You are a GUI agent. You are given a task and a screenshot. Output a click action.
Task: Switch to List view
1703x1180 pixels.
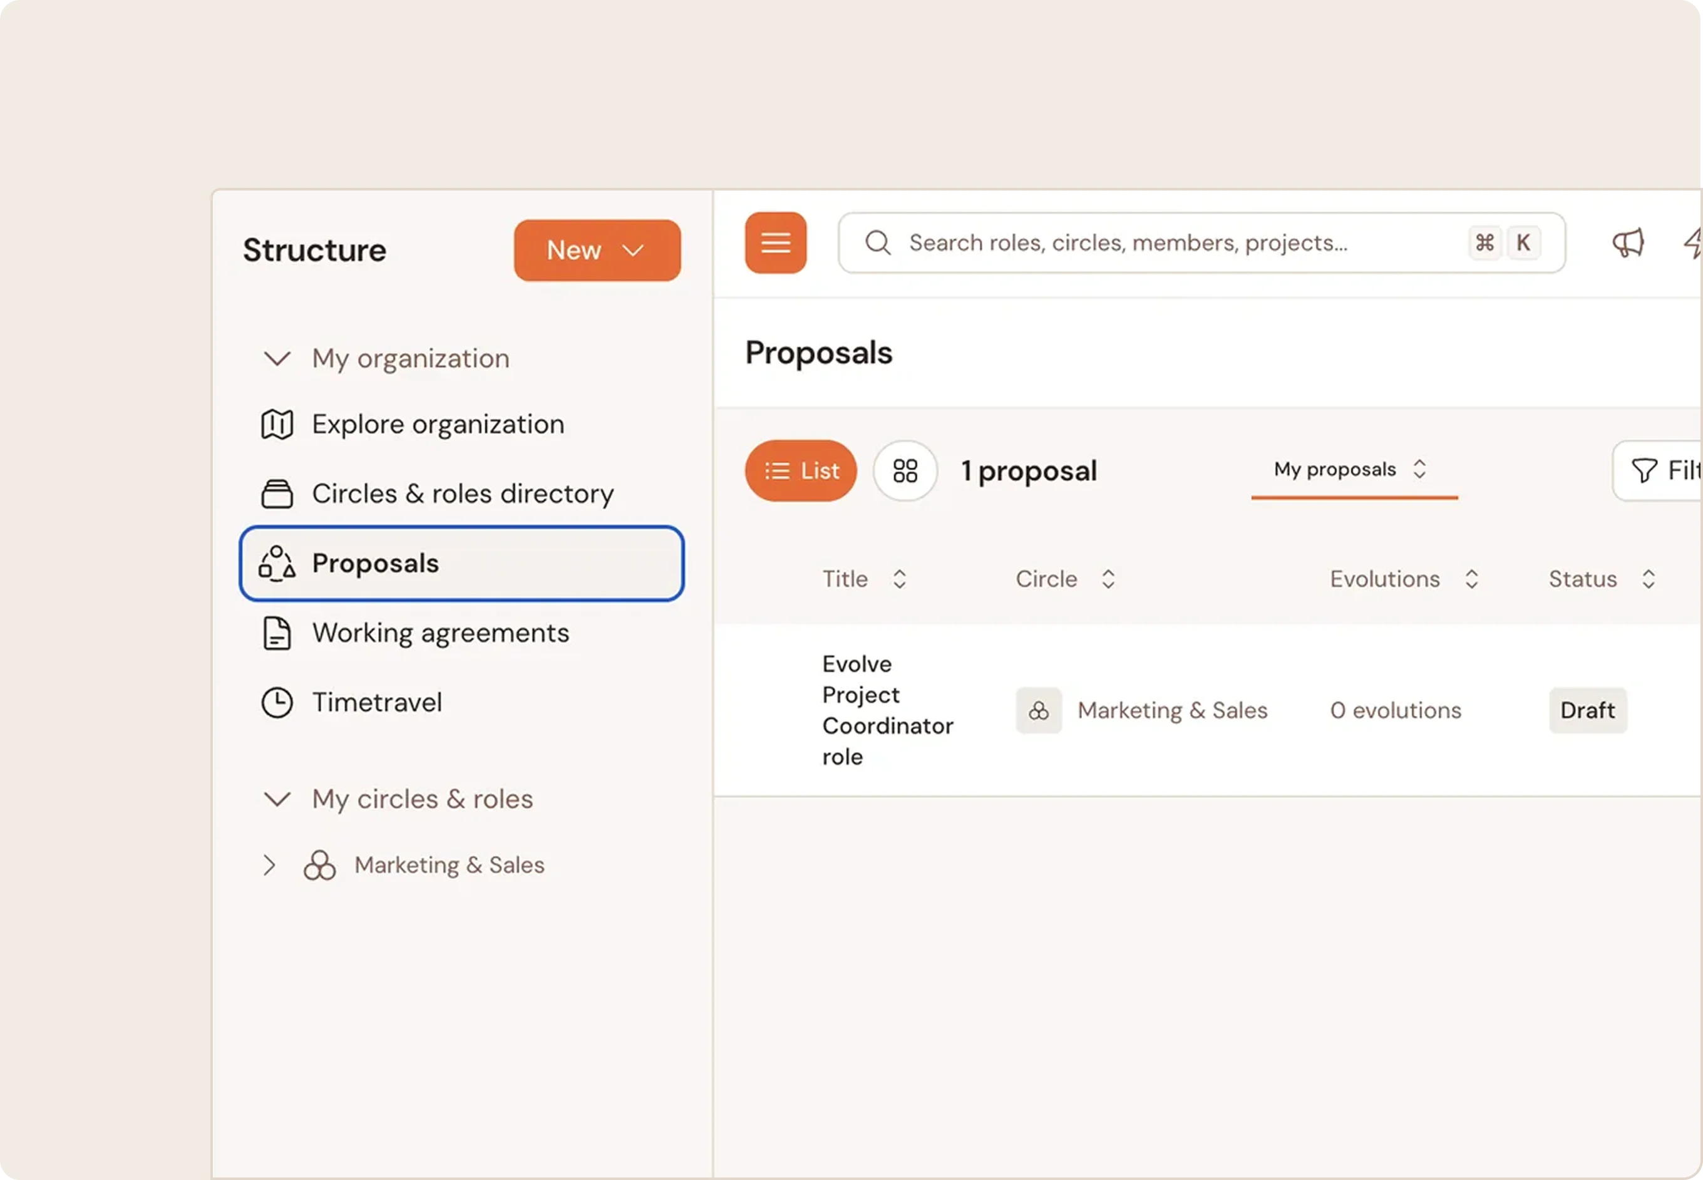pos(801,471)
